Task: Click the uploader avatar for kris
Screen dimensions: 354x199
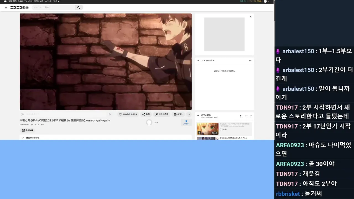Action: click(149, 122)
